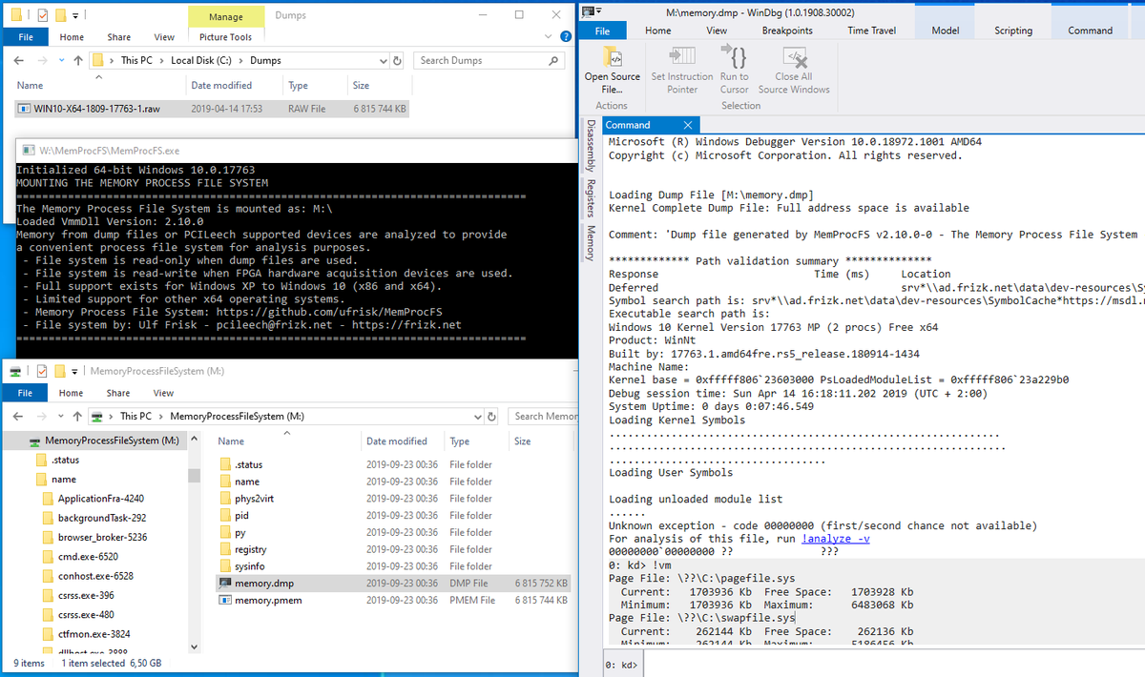Switch to Breakpoints tab in WinDbg
The image size is (1145, 677).
point(787,31)
